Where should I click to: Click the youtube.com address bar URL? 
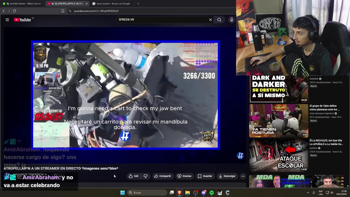pyautogui.click(x=96, y=11)
